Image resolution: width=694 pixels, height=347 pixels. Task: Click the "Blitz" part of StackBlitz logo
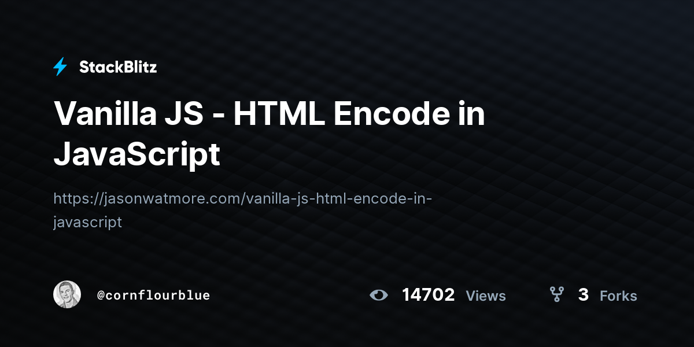point(139,67)
